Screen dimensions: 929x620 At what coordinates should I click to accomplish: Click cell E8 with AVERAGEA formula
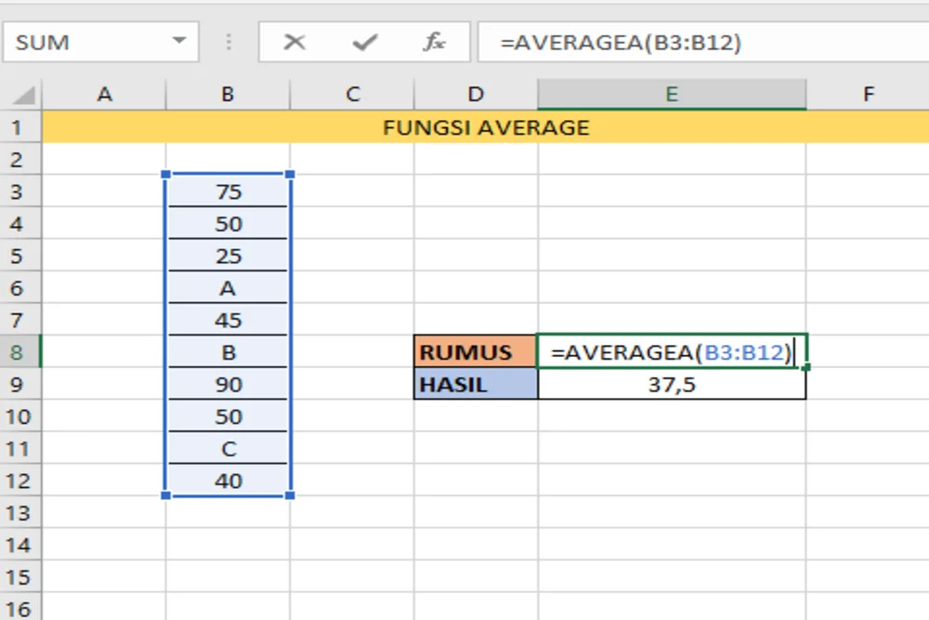pyautogui.click(x=672, y=352)
